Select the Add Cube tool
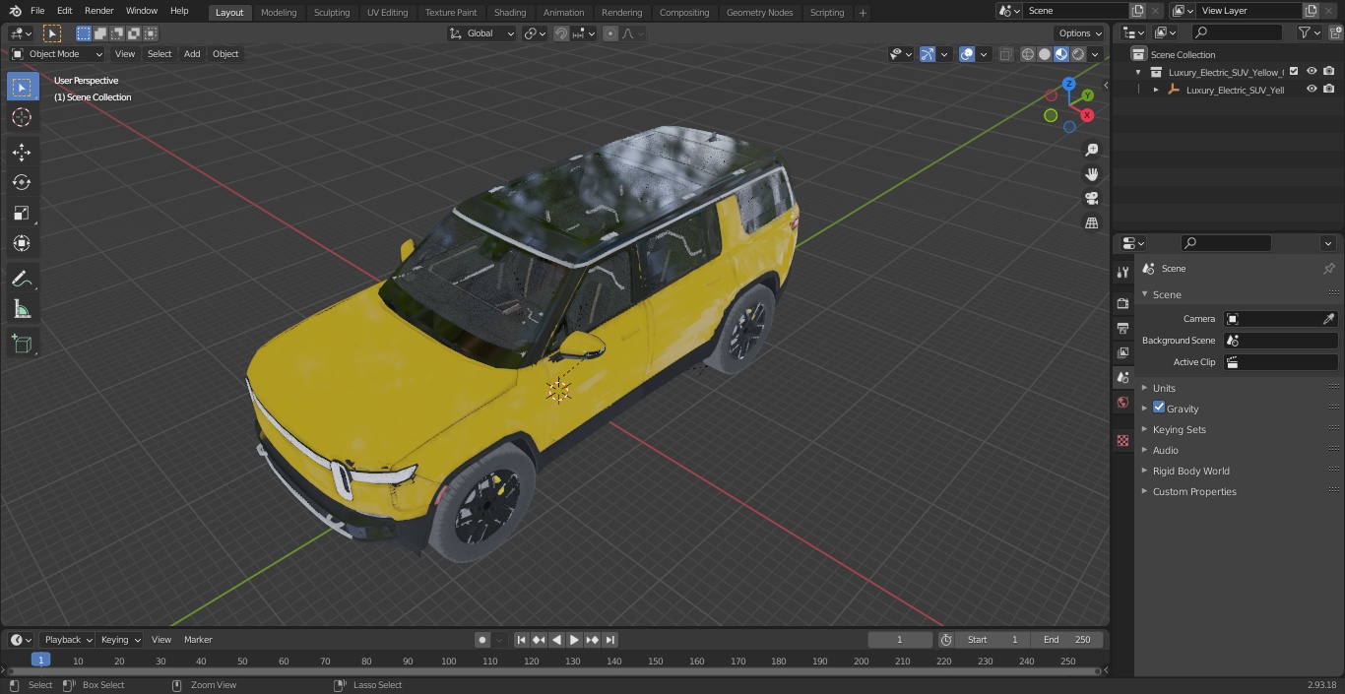 (22, 345)
